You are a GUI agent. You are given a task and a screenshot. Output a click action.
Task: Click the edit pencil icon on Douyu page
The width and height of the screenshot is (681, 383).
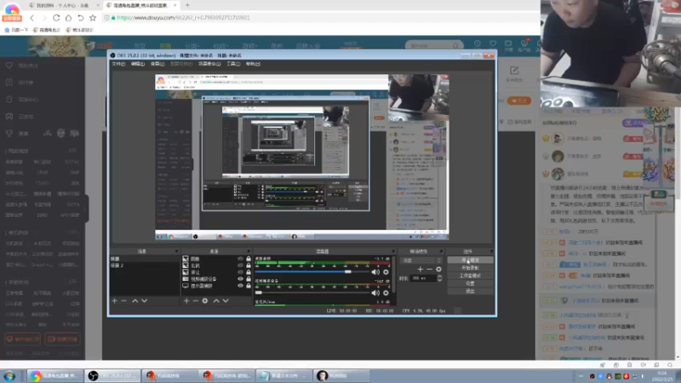click(514, 71)
